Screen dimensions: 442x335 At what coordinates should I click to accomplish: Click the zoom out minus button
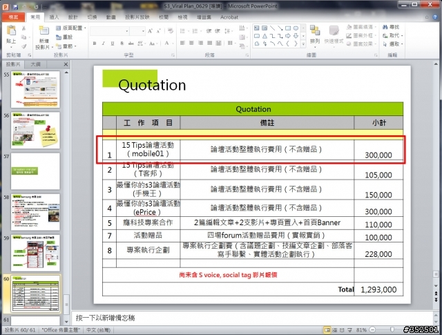pyautogui.click(x=372, y=329)
